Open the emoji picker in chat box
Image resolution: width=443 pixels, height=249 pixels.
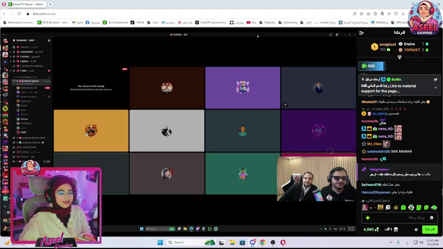[x=432, y=218]
